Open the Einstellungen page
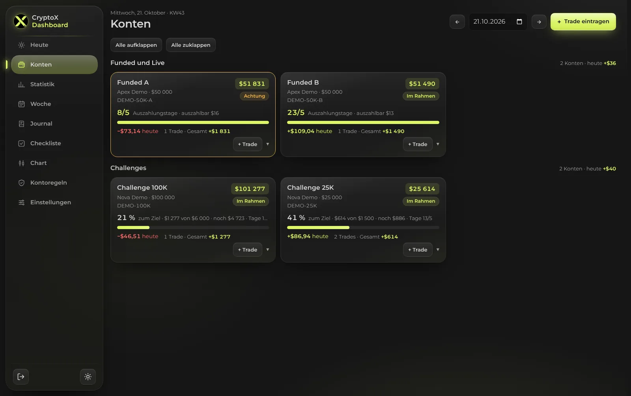This screenshot has height=396, width=631. point(54,202)
